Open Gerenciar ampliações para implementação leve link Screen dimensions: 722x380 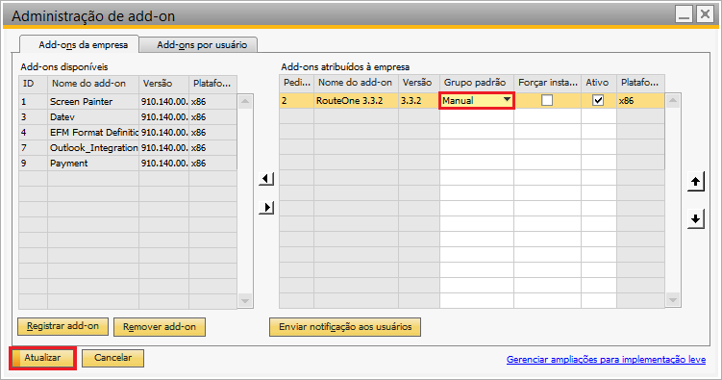coord(606,359)
